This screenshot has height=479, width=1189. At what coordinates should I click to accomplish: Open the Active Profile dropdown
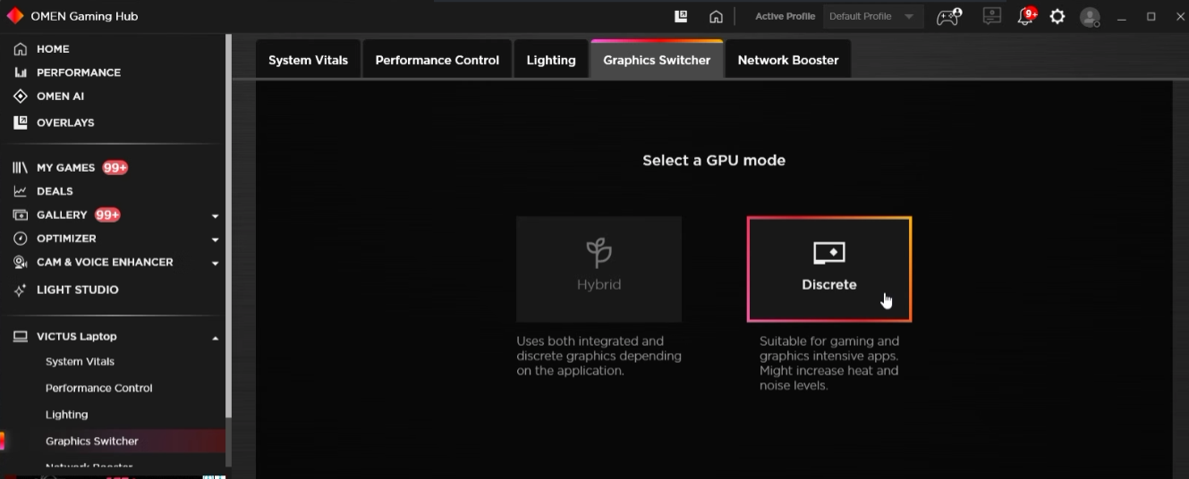[x=873, y=16]
